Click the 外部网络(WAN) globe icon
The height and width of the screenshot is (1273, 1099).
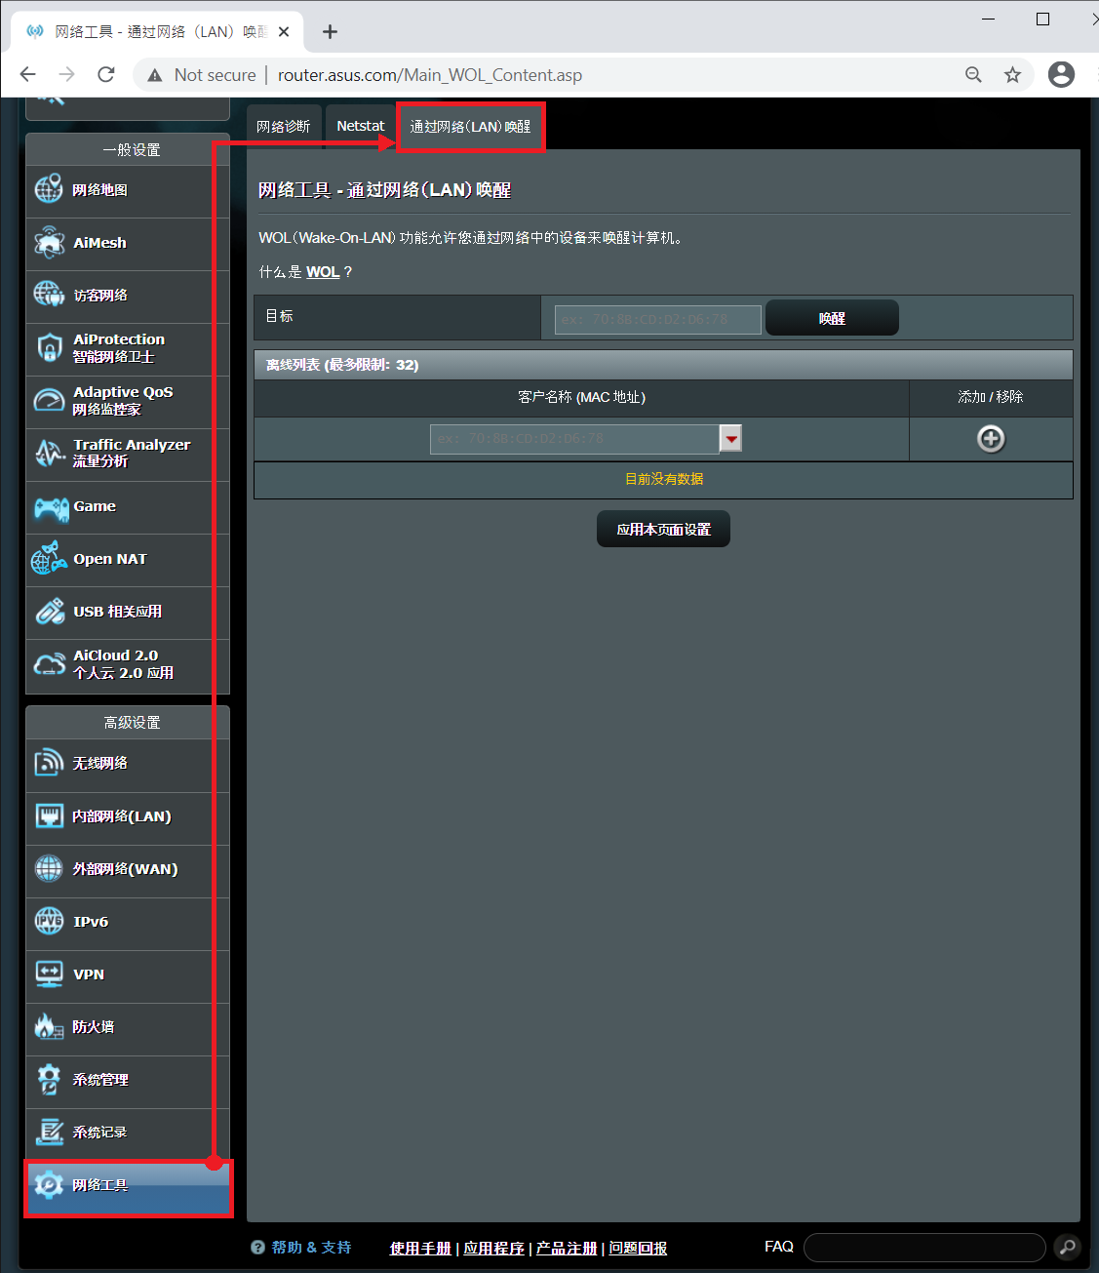[49, 868]
